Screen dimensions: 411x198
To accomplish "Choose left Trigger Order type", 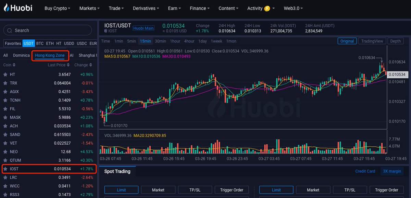I will tap(232, 190).
